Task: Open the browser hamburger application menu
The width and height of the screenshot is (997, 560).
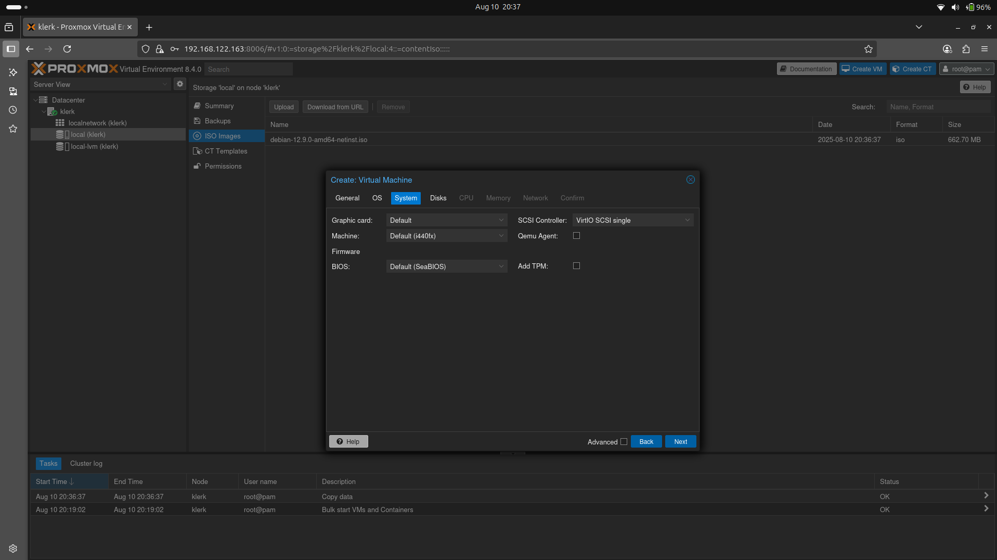Action: click(985, 49)
